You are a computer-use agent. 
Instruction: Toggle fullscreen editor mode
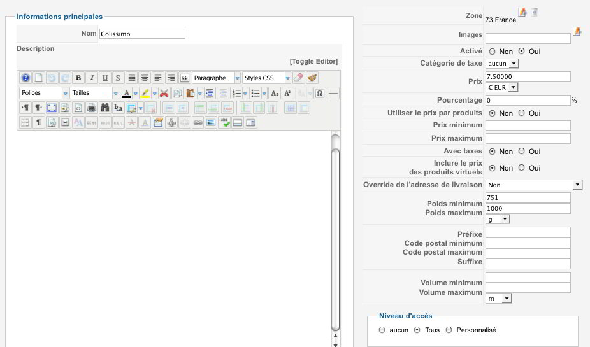click(52, 108)
